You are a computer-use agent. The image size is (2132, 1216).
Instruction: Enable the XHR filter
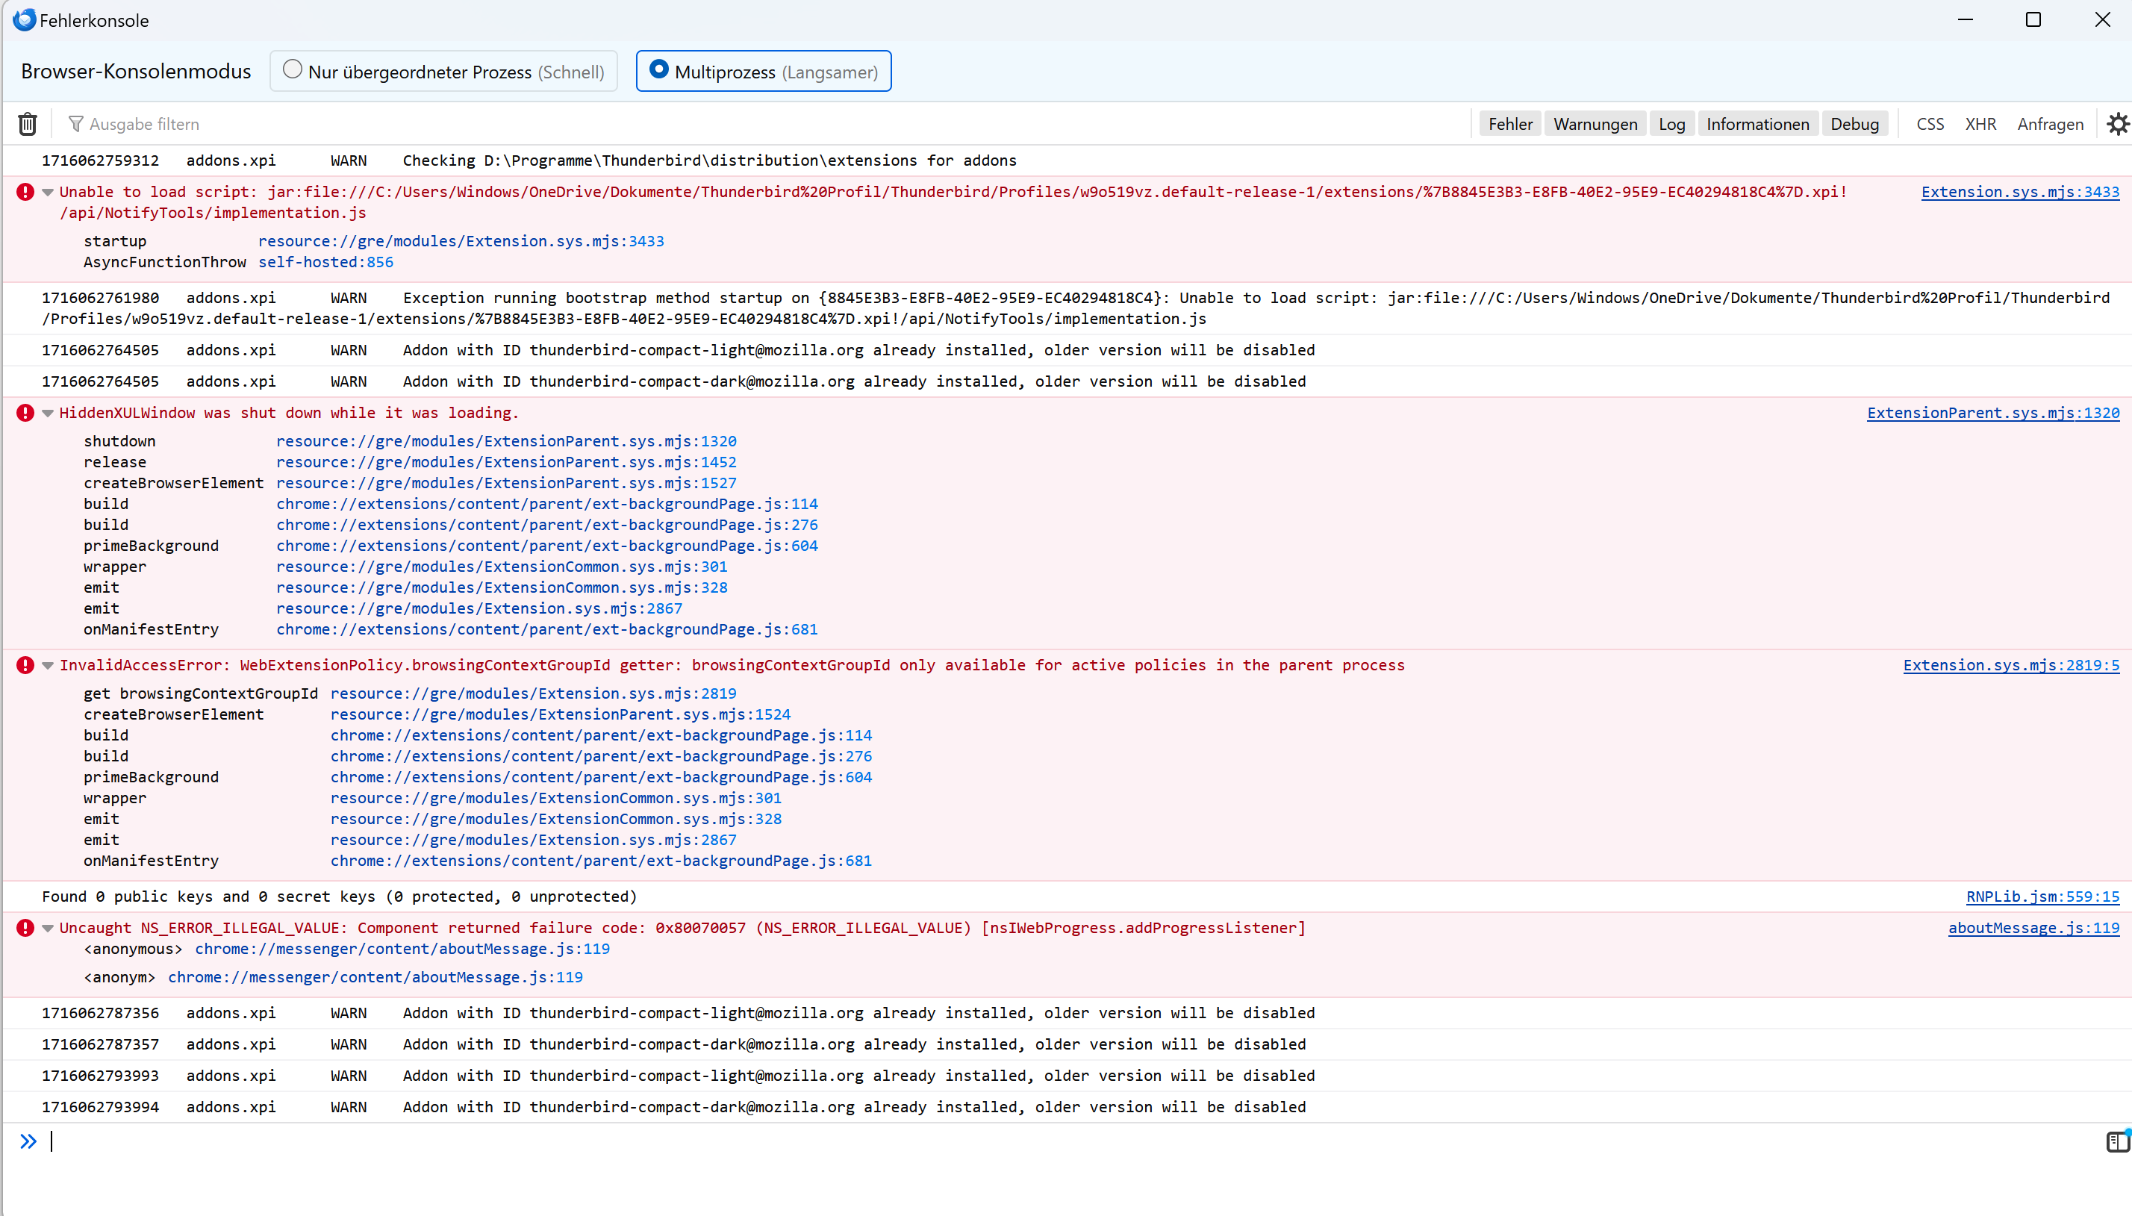(1980, 124)
